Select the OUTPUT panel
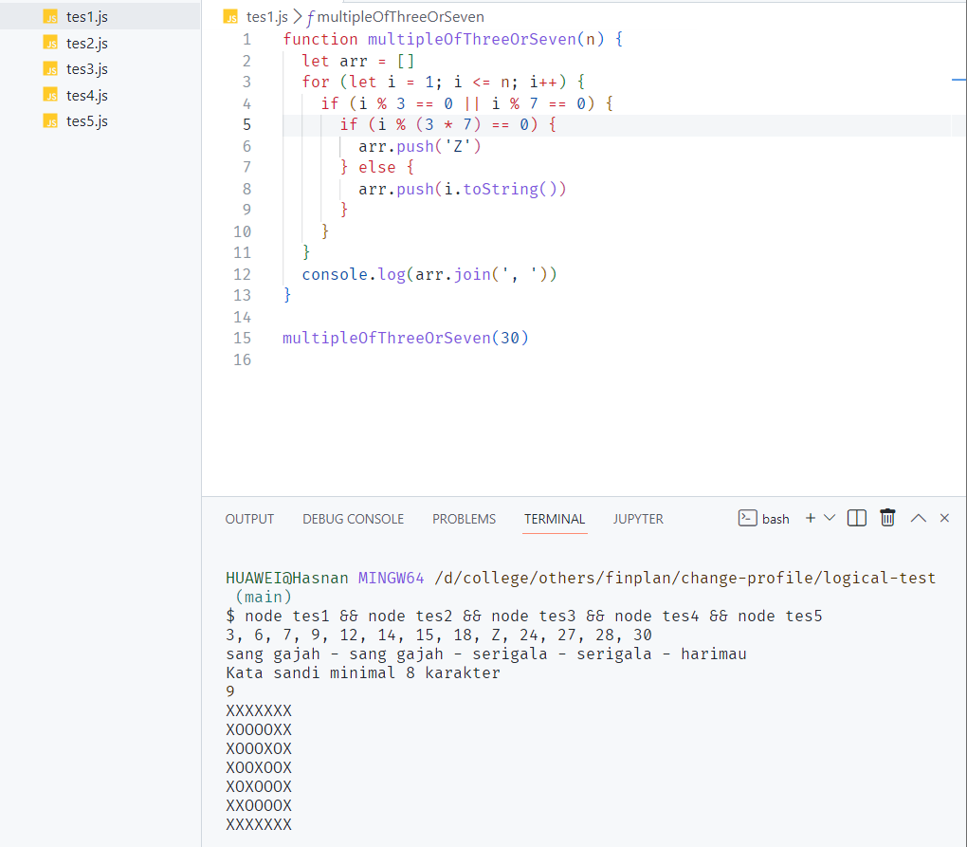This screenshot has width=967, height=847. point(249,519)
